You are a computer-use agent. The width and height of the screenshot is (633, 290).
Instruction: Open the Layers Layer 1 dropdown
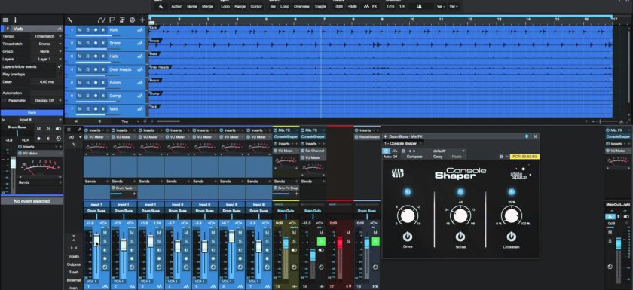click(x=47, y=60)
